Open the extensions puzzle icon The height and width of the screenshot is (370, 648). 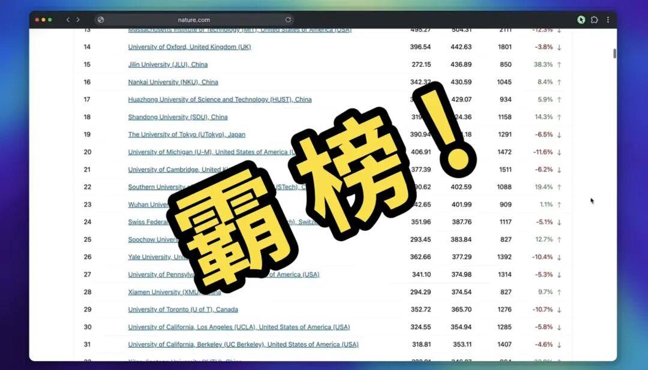(594, 20)
